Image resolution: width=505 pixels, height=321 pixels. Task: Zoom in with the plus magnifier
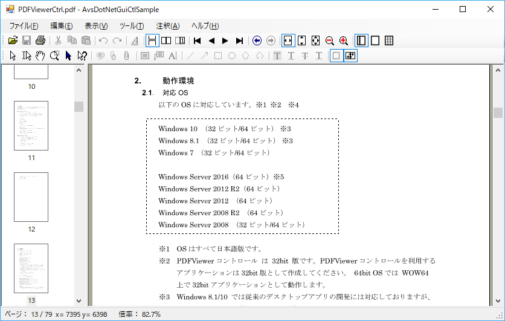pos(344,41)
